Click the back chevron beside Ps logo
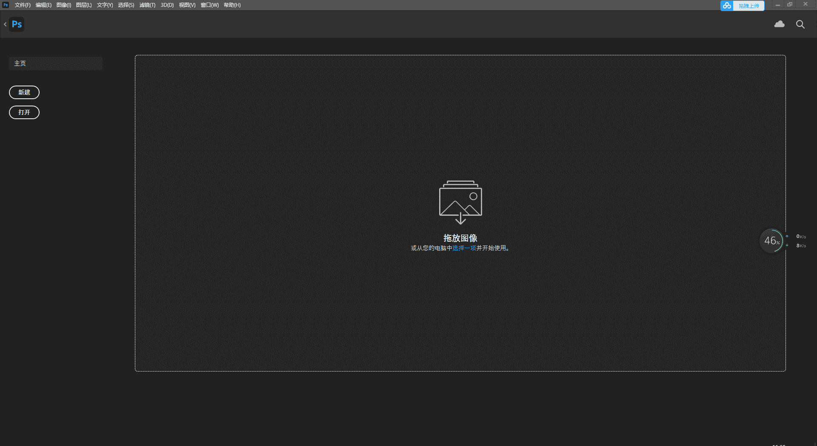The image size is (817, 446). coord(5,24)
